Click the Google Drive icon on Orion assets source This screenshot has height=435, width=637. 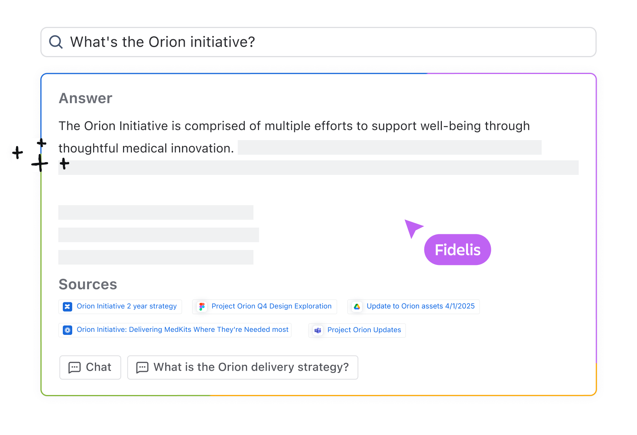pyautogui.click(x=357, y=307)
